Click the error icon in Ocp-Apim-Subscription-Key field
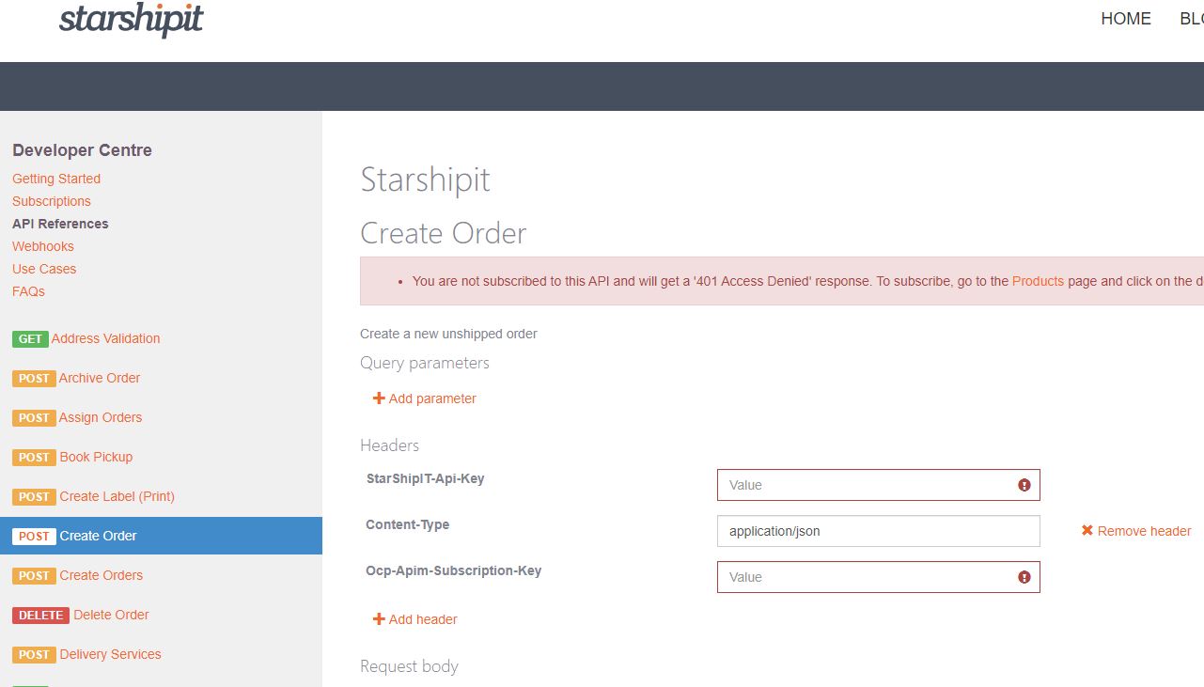 (x=1024, y=577)
